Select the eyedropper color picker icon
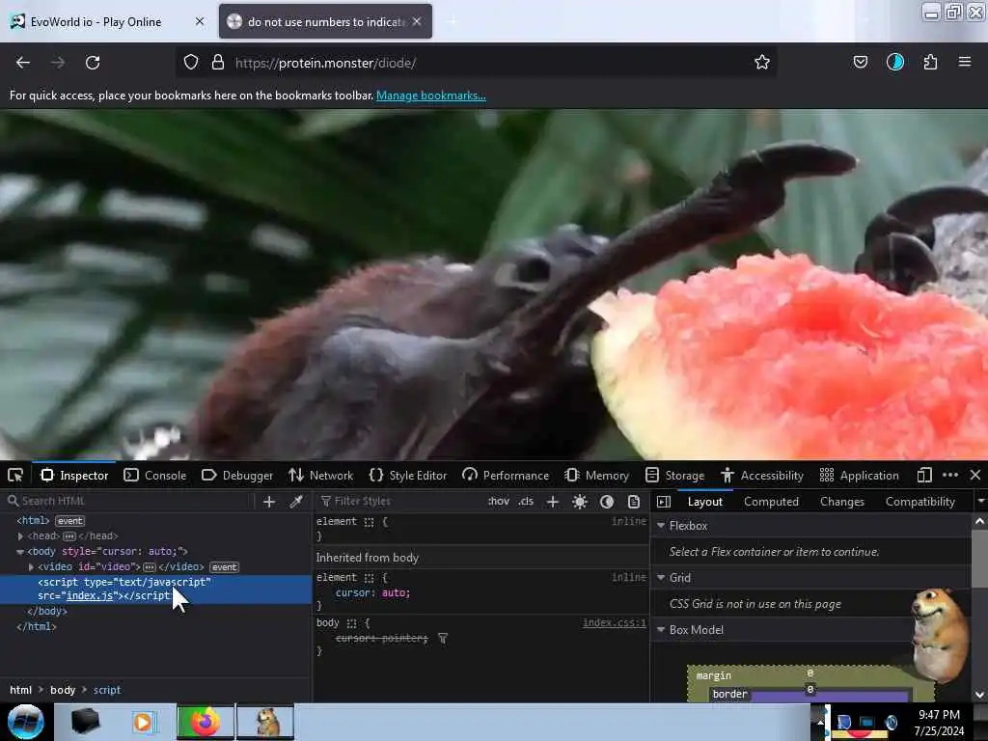Screen dimensions: 988x741 (x=296, y=502)
